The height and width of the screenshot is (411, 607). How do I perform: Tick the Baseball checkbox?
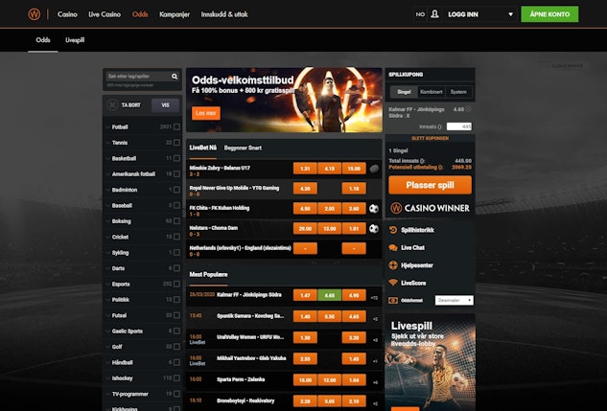(x=176, y=205)
